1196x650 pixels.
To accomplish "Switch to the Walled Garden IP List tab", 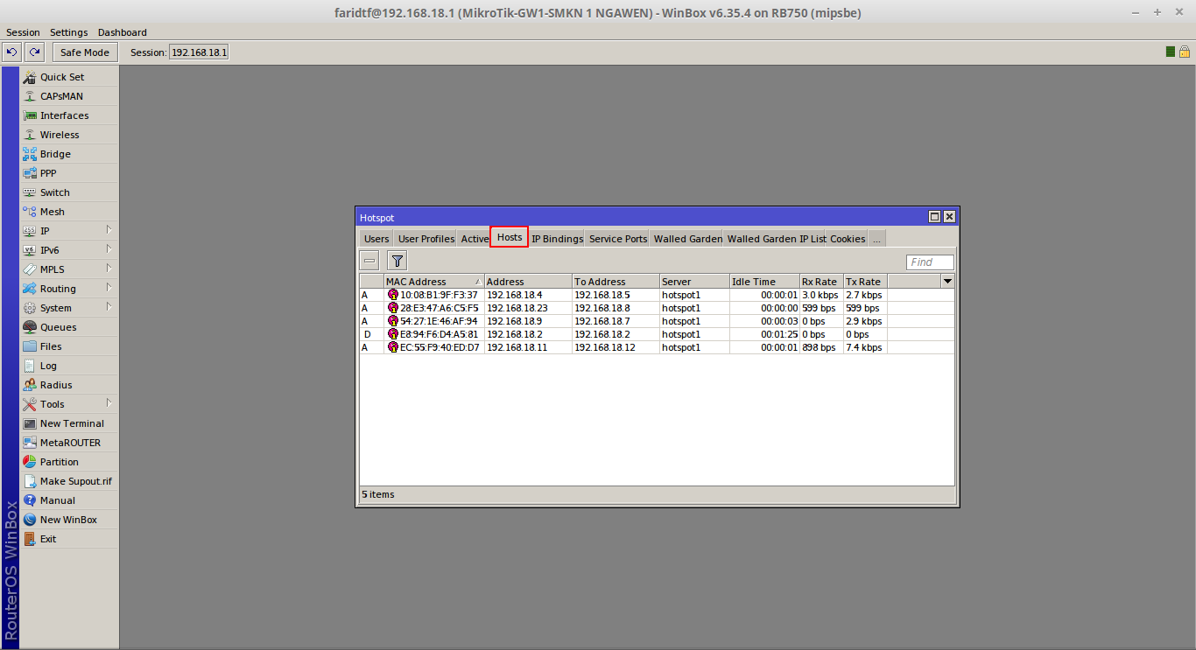I will point(776,239).
